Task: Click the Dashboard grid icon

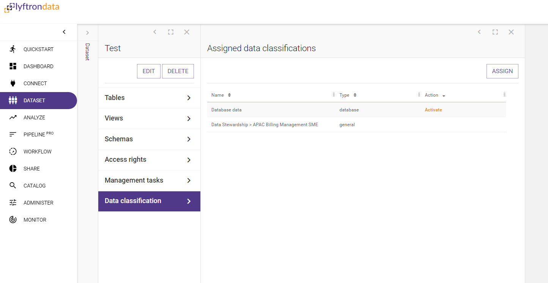Action: coord(13,66)
